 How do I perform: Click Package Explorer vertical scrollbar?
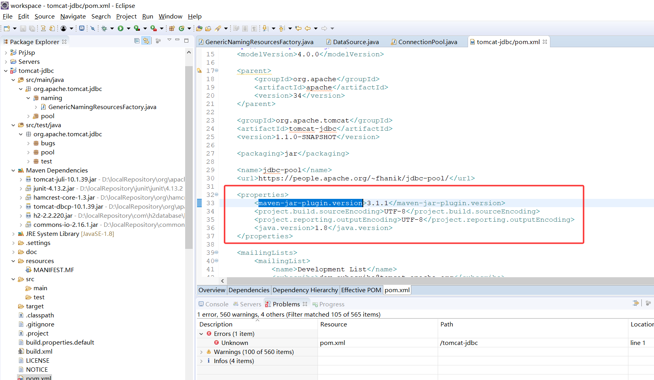pos(189,158)
